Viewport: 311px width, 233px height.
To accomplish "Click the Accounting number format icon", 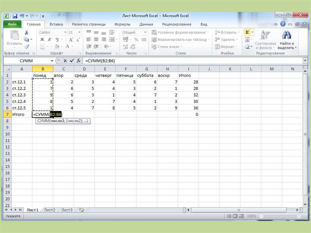I will pos(125,39).
